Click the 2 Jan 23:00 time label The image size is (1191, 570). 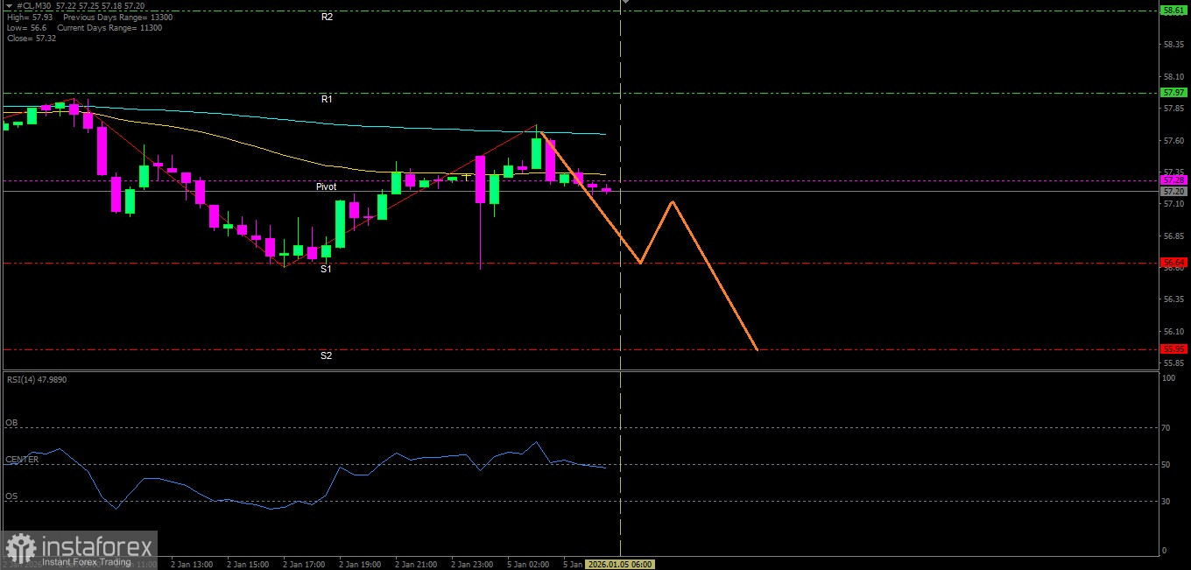coord(472,565)
